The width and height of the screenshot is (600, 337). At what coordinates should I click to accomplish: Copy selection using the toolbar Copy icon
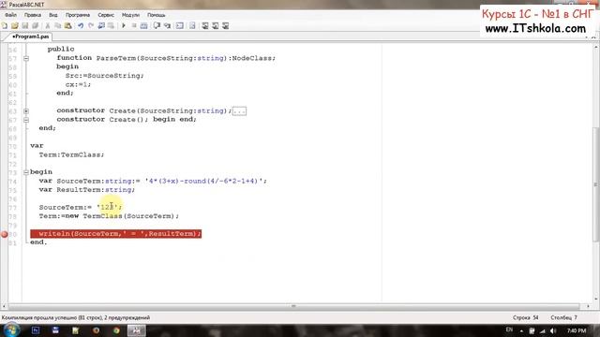tap(58, 25)
